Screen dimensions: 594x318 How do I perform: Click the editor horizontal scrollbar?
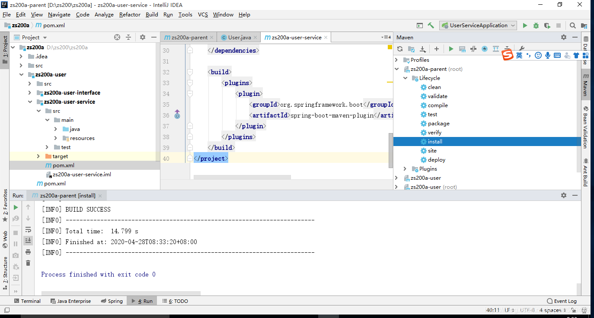[x=242, y=177]
